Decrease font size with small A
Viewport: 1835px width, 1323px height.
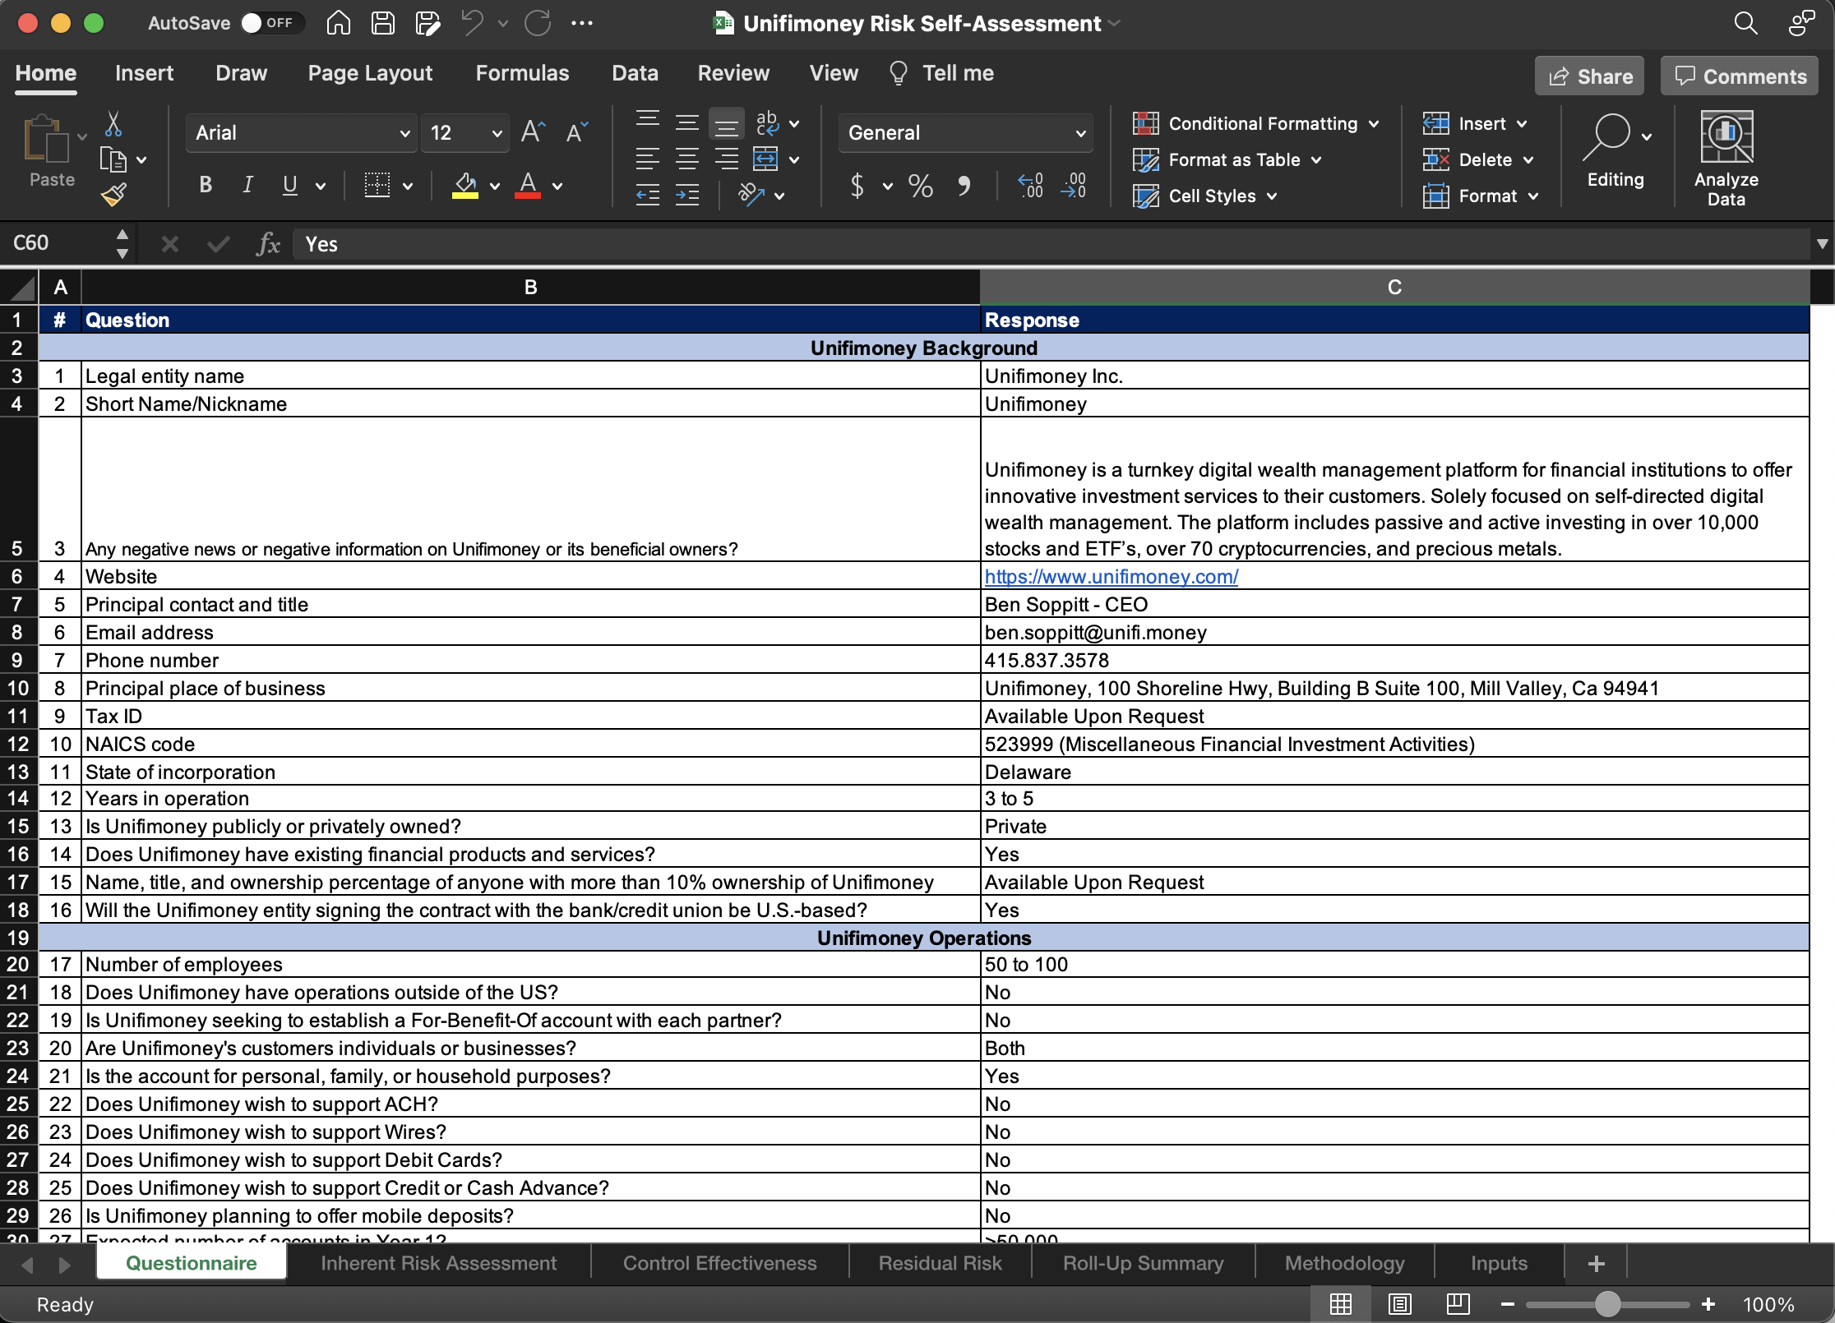[x=577, y=132]
